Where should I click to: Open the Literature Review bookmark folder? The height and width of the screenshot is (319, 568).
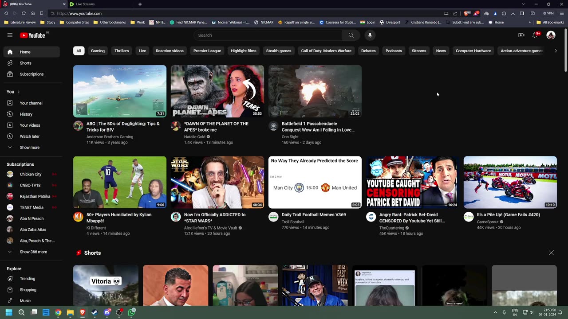[x=20, y=22]
